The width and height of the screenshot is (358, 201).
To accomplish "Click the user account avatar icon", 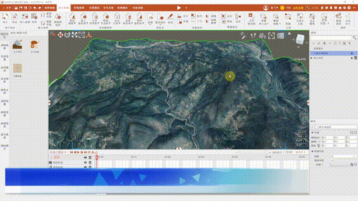I will 266,8.
